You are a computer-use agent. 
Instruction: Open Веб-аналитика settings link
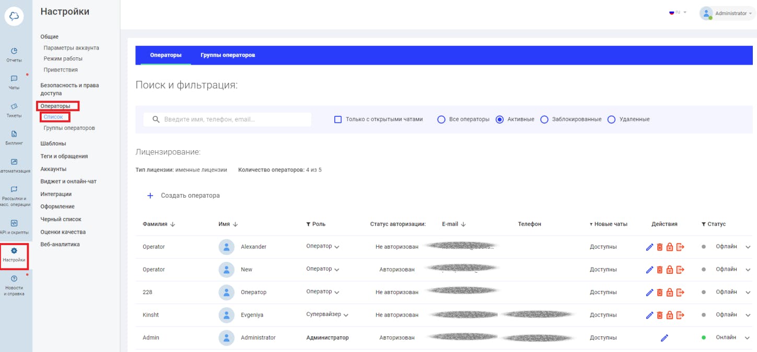pos(60,245)
